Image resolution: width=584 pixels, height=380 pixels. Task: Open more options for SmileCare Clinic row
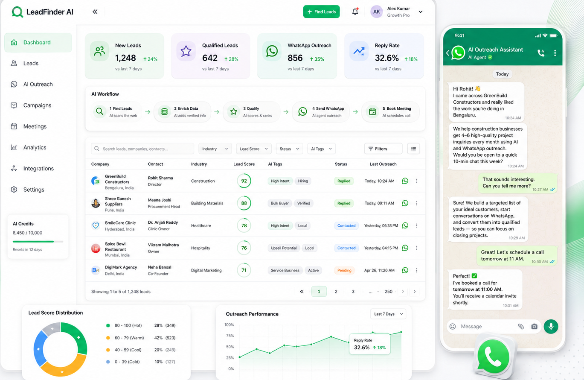pos(417,225)
